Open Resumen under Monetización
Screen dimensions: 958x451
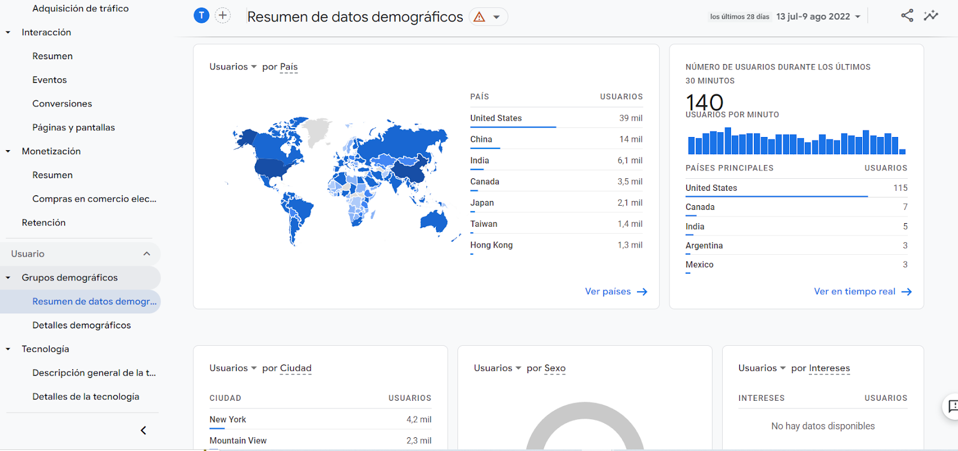click(x=53, y=175)
